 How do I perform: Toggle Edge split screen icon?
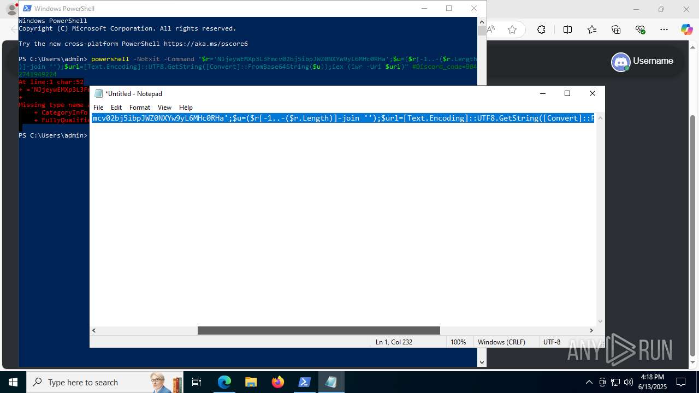click(567, 29)
